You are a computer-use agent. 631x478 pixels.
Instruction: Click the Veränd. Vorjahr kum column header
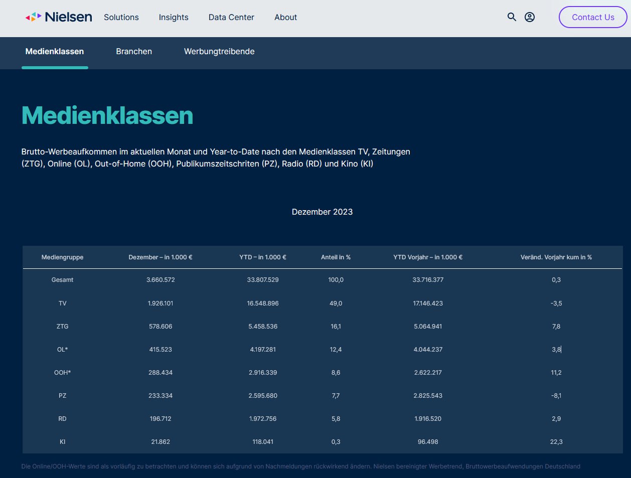coord(556,257)
